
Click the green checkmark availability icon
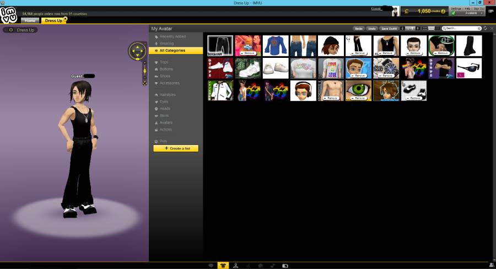[454, 13]
